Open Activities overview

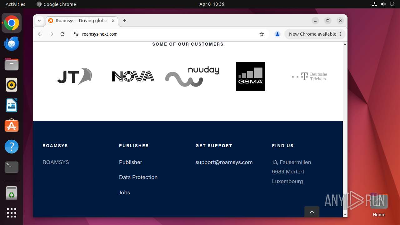tap(15, 4)
